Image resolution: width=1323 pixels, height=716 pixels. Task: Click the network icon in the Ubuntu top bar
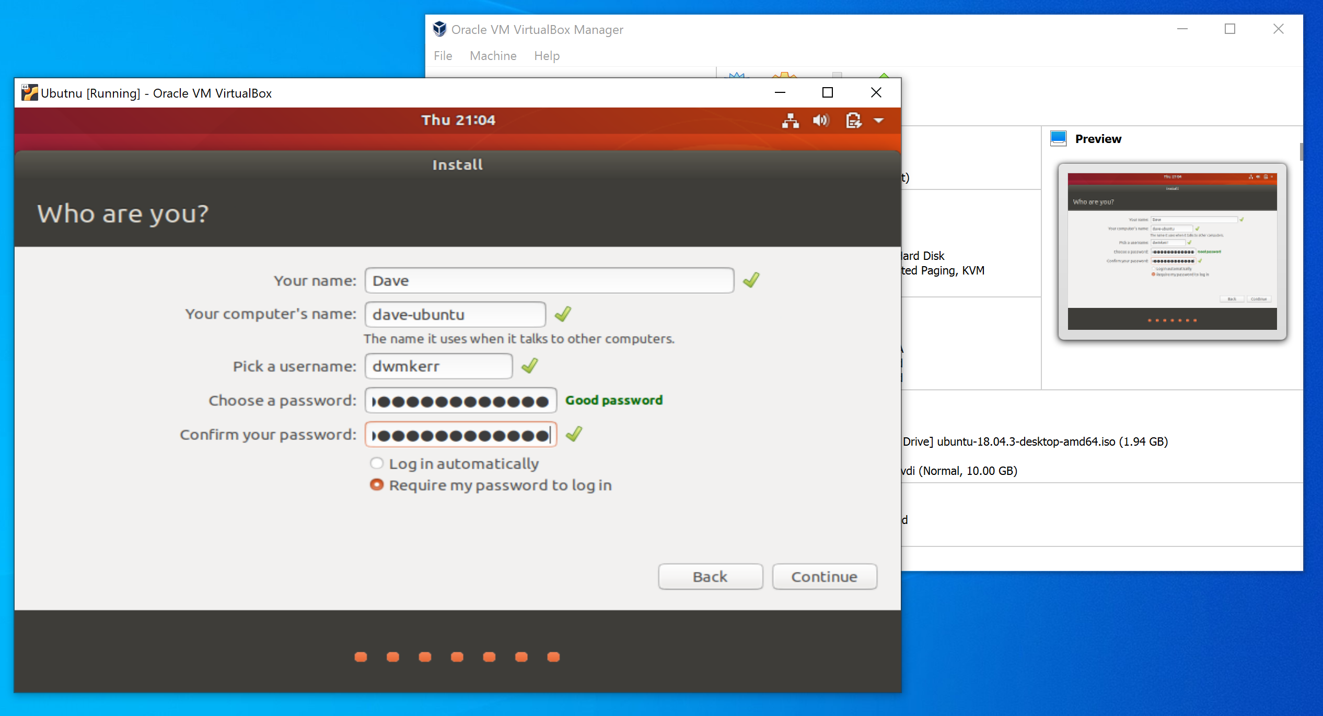point(790,121)
